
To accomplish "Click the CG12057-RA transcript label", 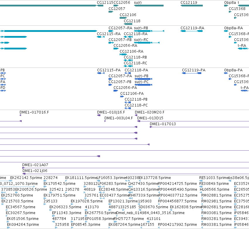I will 120,28.
